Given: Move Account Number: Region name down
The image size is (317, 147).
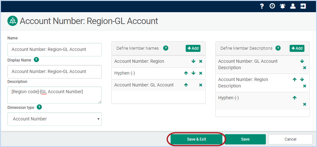Looking at the screenshot, I should click(x=193, y=61).
